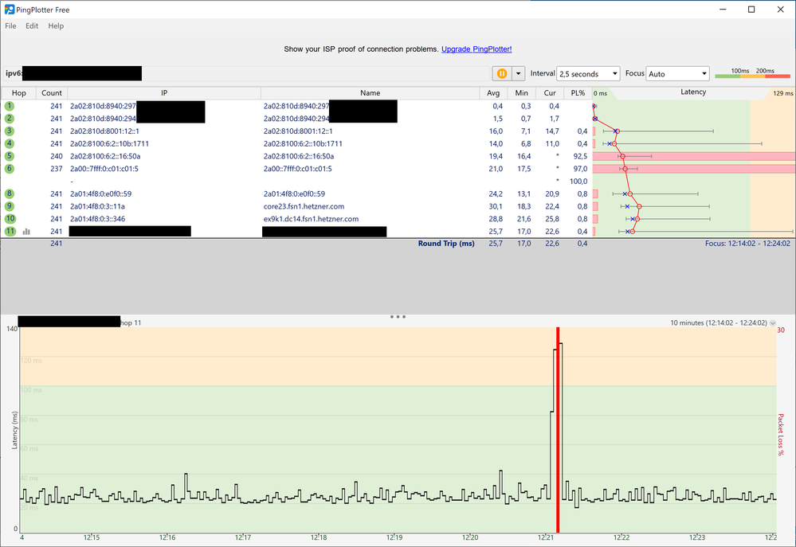Open the 10 minutes timeframe chevron
This screenshot has height=547, width=796.
(x=773, y=322)
